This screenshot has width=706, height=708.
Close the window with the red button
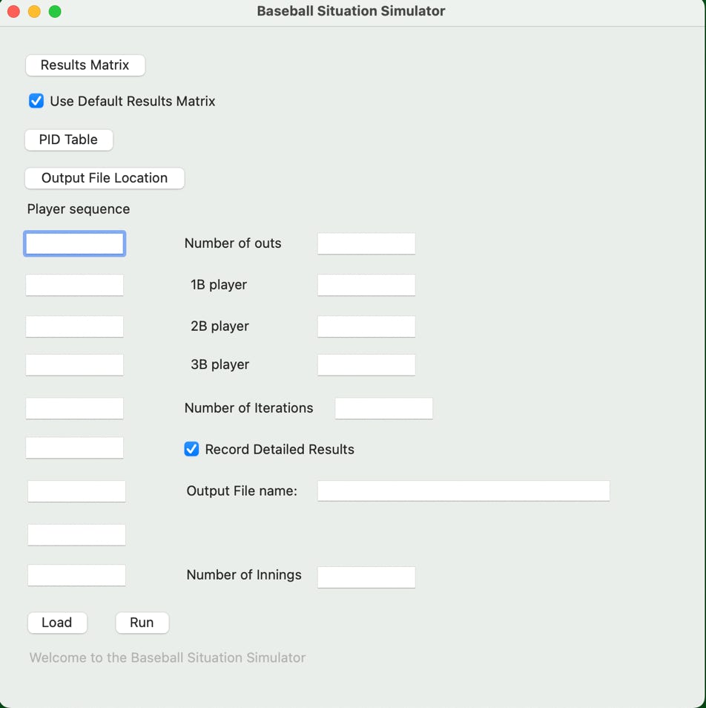coord(13,11)
